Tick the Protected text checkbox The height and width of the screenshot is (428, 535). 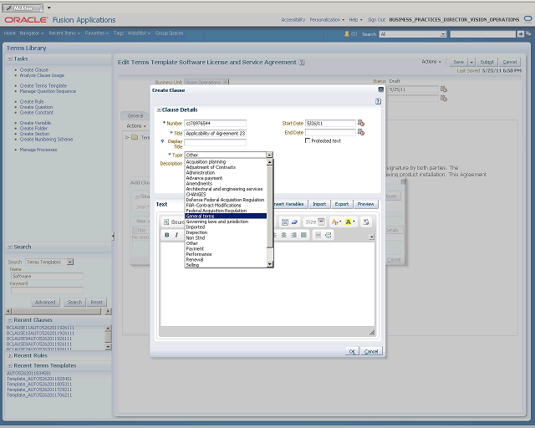point(308,140)
